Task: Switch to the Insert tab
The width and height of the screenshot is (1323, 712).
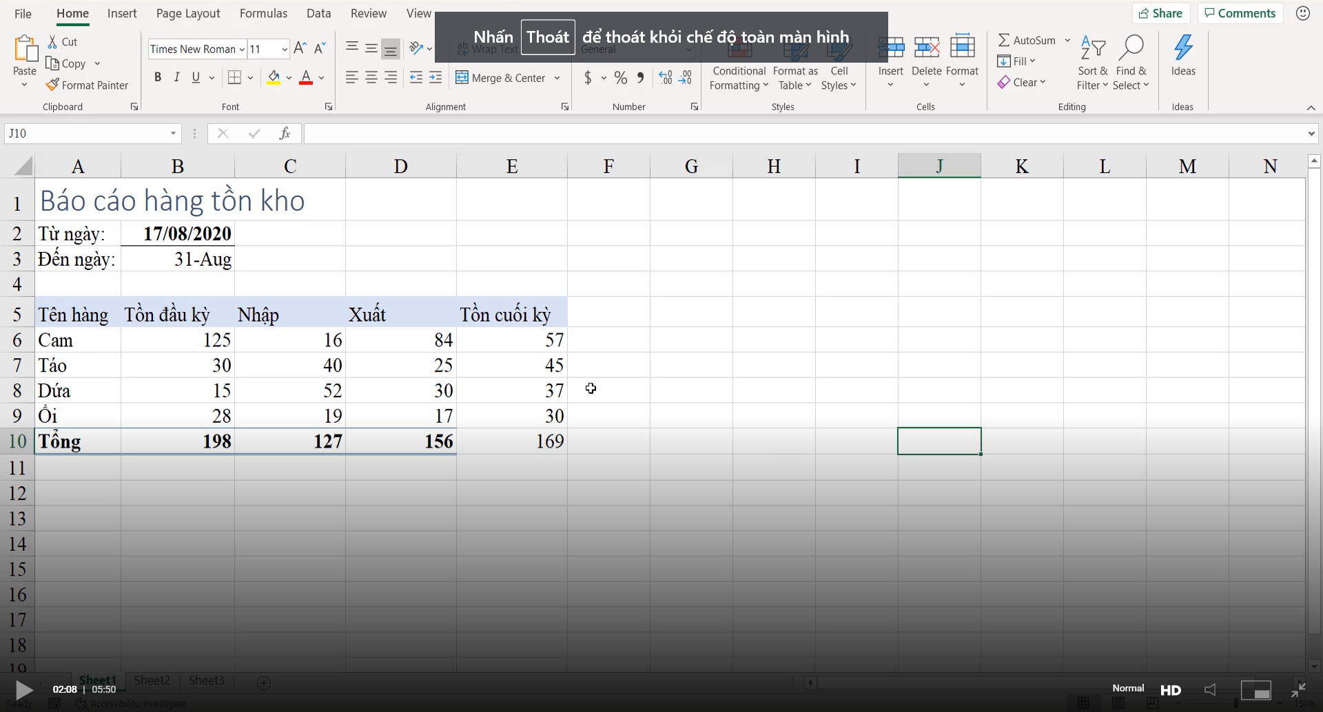Action: [122, 13]
